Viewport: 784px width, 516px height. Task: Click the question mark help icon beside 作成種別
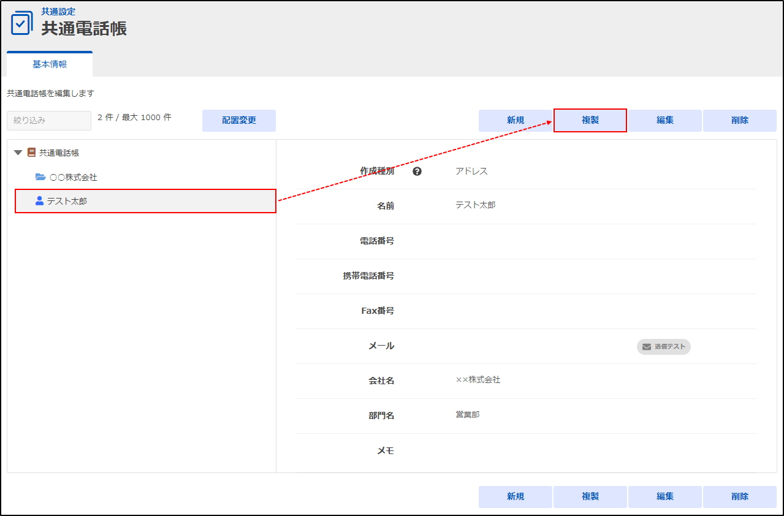(417, 172)
